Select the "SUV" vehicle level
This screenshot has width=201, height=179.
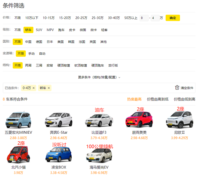[x=39, y=30]
